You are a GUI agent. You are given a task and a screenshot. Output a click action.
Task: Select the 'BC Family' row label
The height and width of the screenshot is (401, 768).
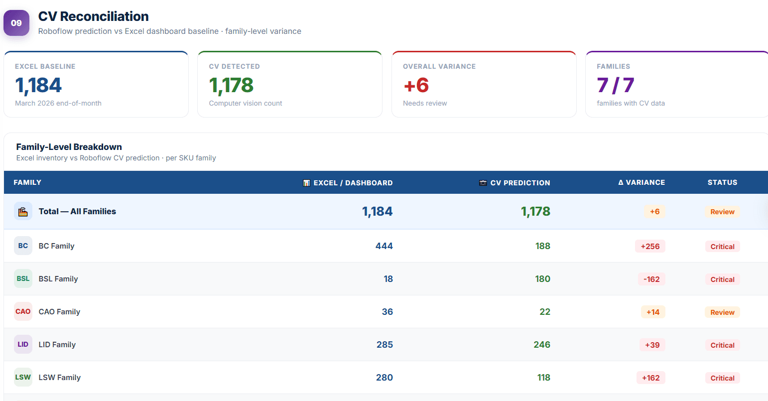pos(56,246)
